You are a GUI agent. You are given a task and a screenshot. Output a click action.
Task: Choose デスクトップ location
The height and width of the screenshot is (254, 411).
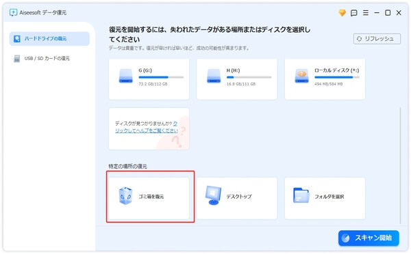click(237, 198)
